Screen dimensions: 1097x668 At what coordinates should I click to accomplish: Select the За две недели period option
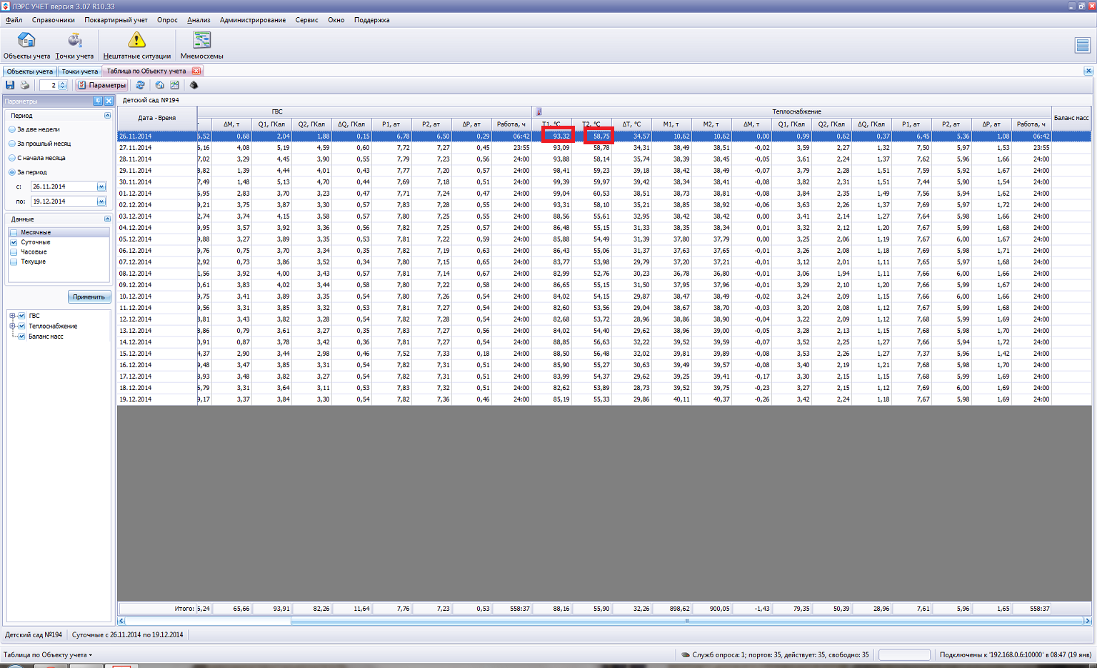click(12, 129)
